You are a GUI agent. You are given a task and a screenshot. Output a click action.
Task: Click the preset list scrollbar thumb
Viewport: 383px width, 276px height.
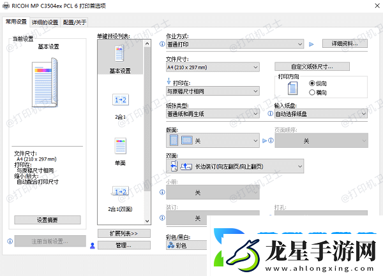(x=147, y=119)
